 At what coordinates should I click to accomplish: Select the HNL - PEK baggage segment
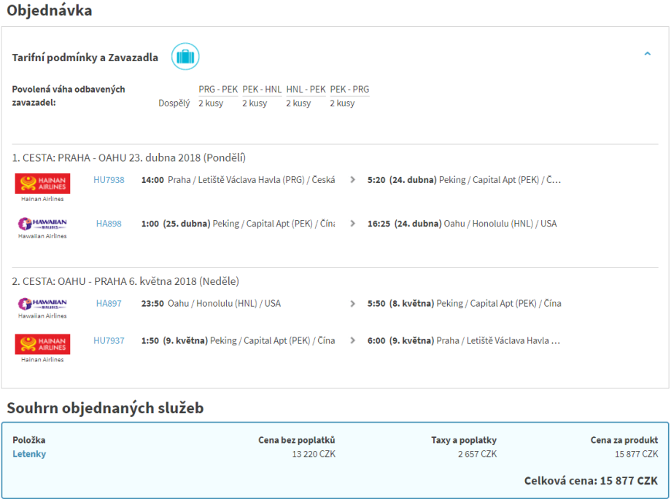coord(306,90)
